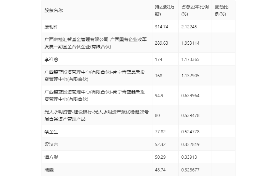Select shareholder name 蔡金生
The image size is (277, 176).
point(51,132)
